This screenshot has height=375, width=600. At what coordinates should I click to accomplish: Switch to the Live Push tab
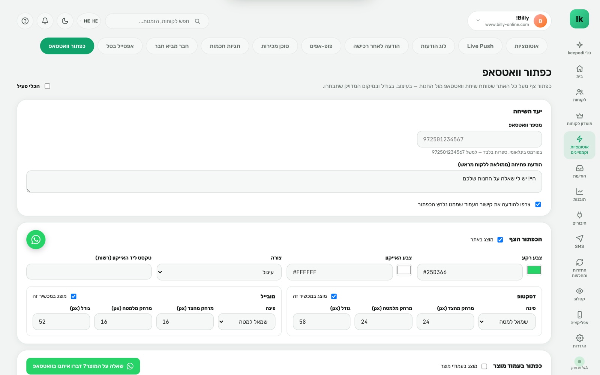coord(480,46)
